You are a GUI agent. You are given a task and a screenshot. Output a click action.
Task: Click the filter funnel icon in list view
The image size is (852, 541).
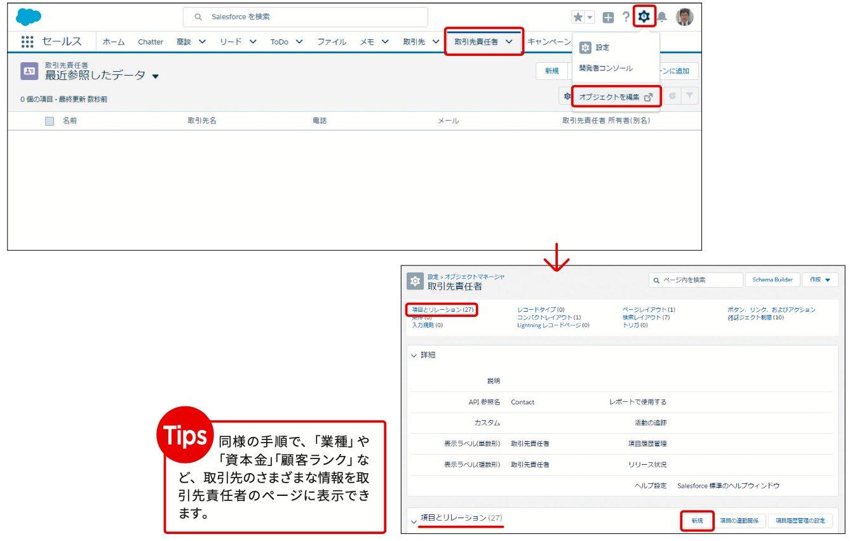click(x=689, y=97)
